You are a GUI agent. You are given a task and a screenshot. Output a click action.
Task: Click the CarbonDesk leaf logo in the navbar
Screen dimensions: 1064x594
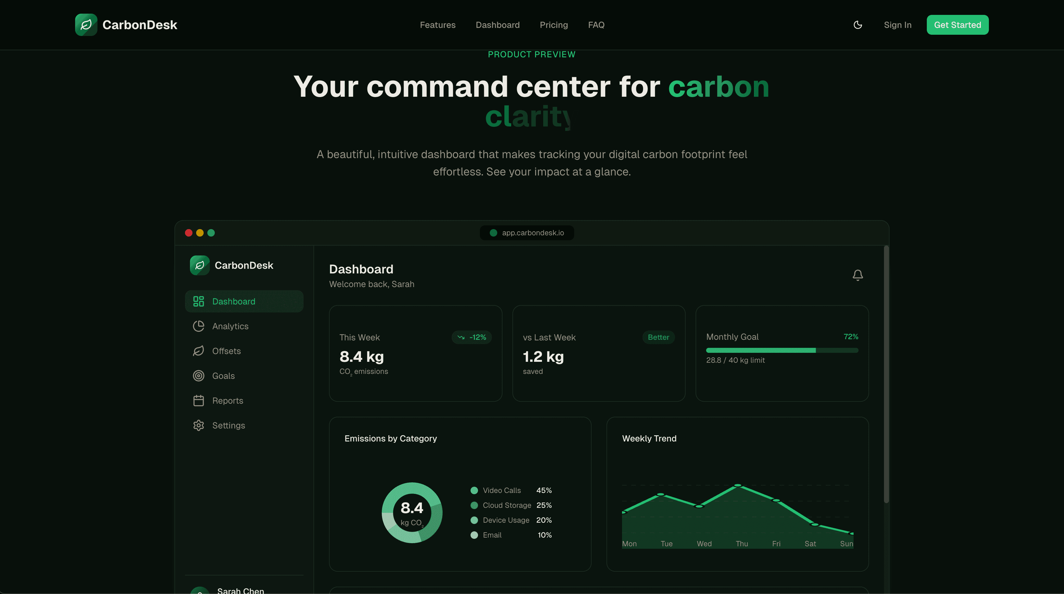pyautogui.click(x=86, y=25)
